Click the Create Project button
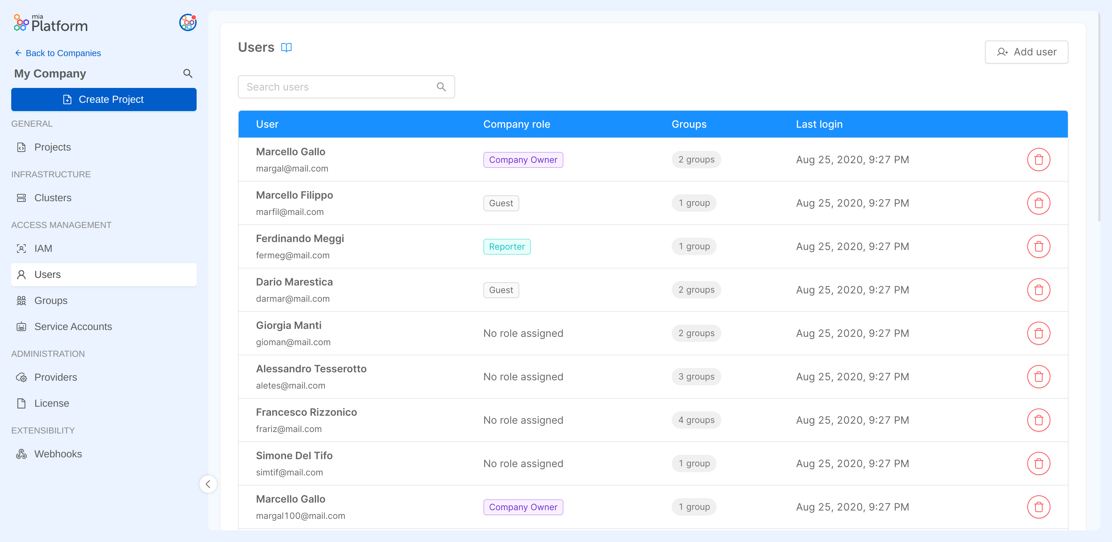This screenshot has height=542, width=1112. point(104,99)
